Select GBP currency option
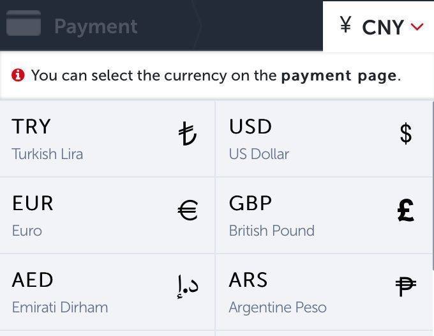The width and height of the screenshot is (434, 336). (324, 215)
